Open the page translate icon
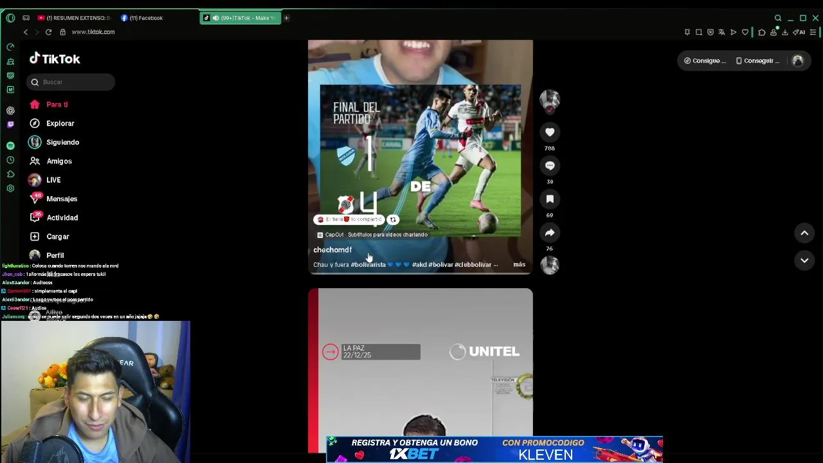This screenshot has width=823, height=463. (721, 32)
